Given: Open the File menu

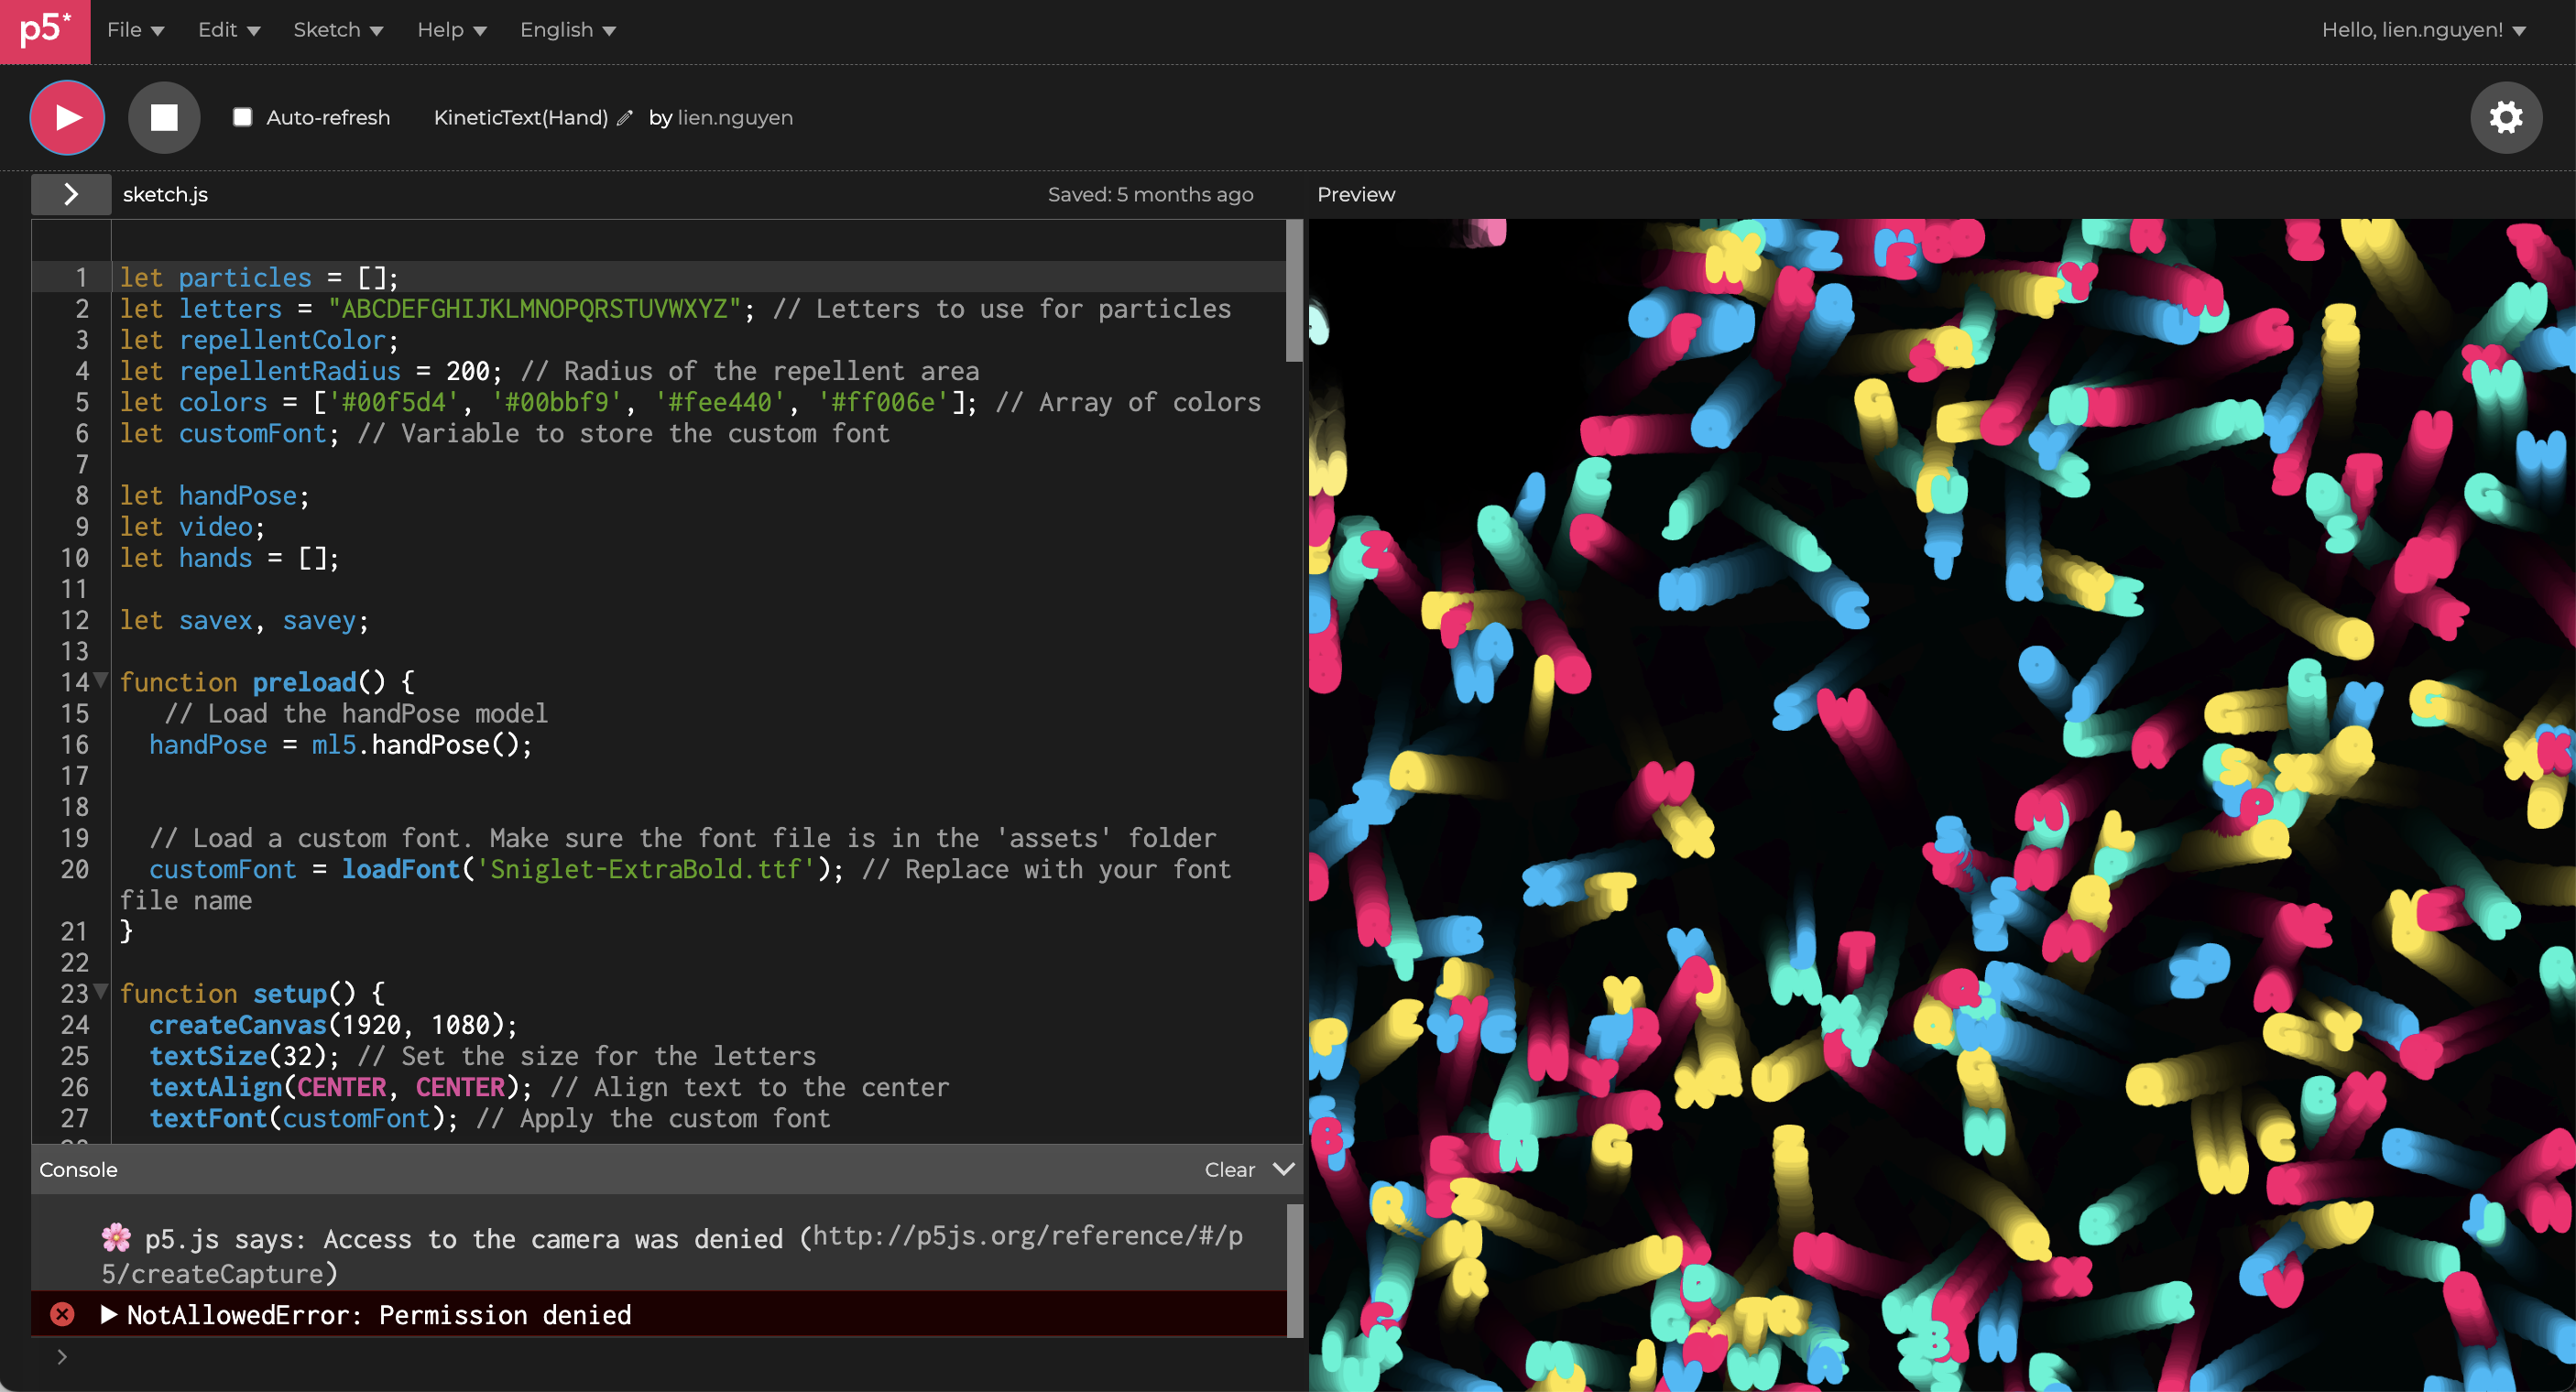Looking at the screenshot, I should tap(135, 30).
